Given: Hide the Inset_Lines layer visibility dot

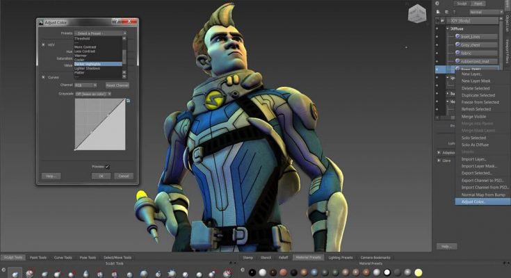Looking at the screenshot, I should coord(437,37).
